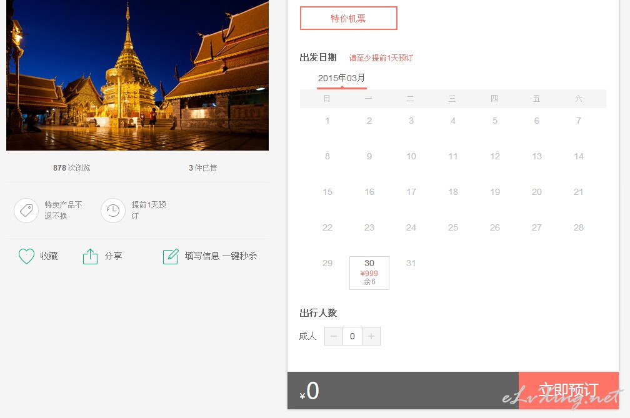Click calendar date 20
Screen dimensions: 630x418
tap(537, 192)
